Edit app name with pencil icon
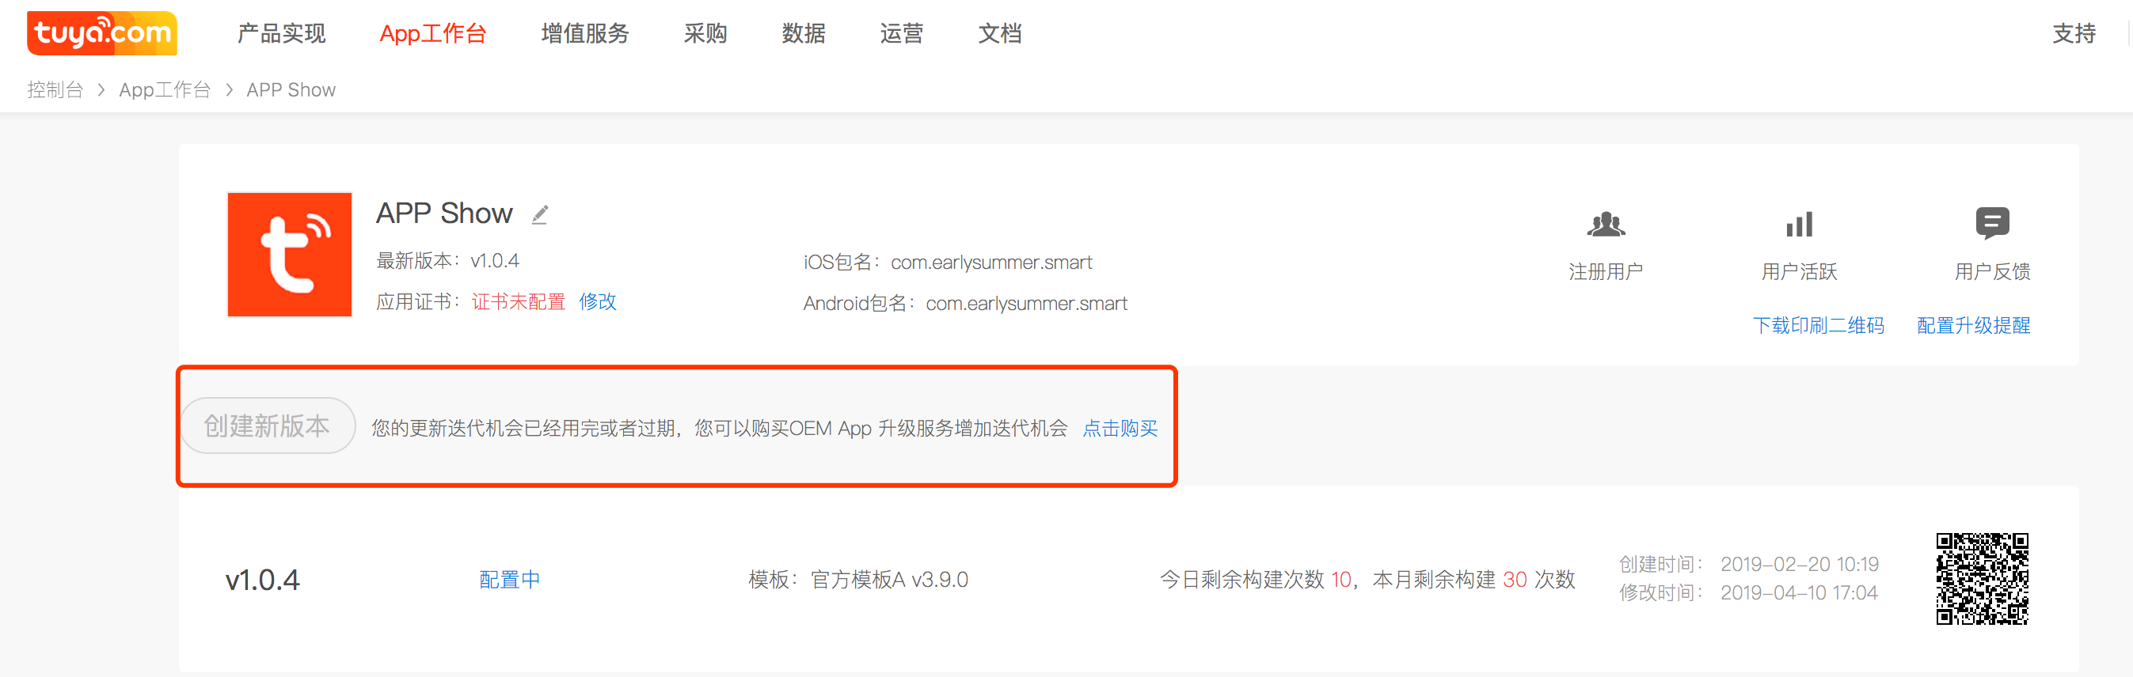The image size is (2133, 677). point(540,215)
